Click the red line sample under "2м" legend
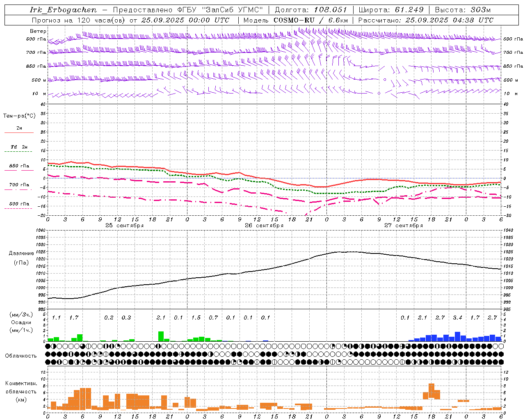 (x=19, y=133)
